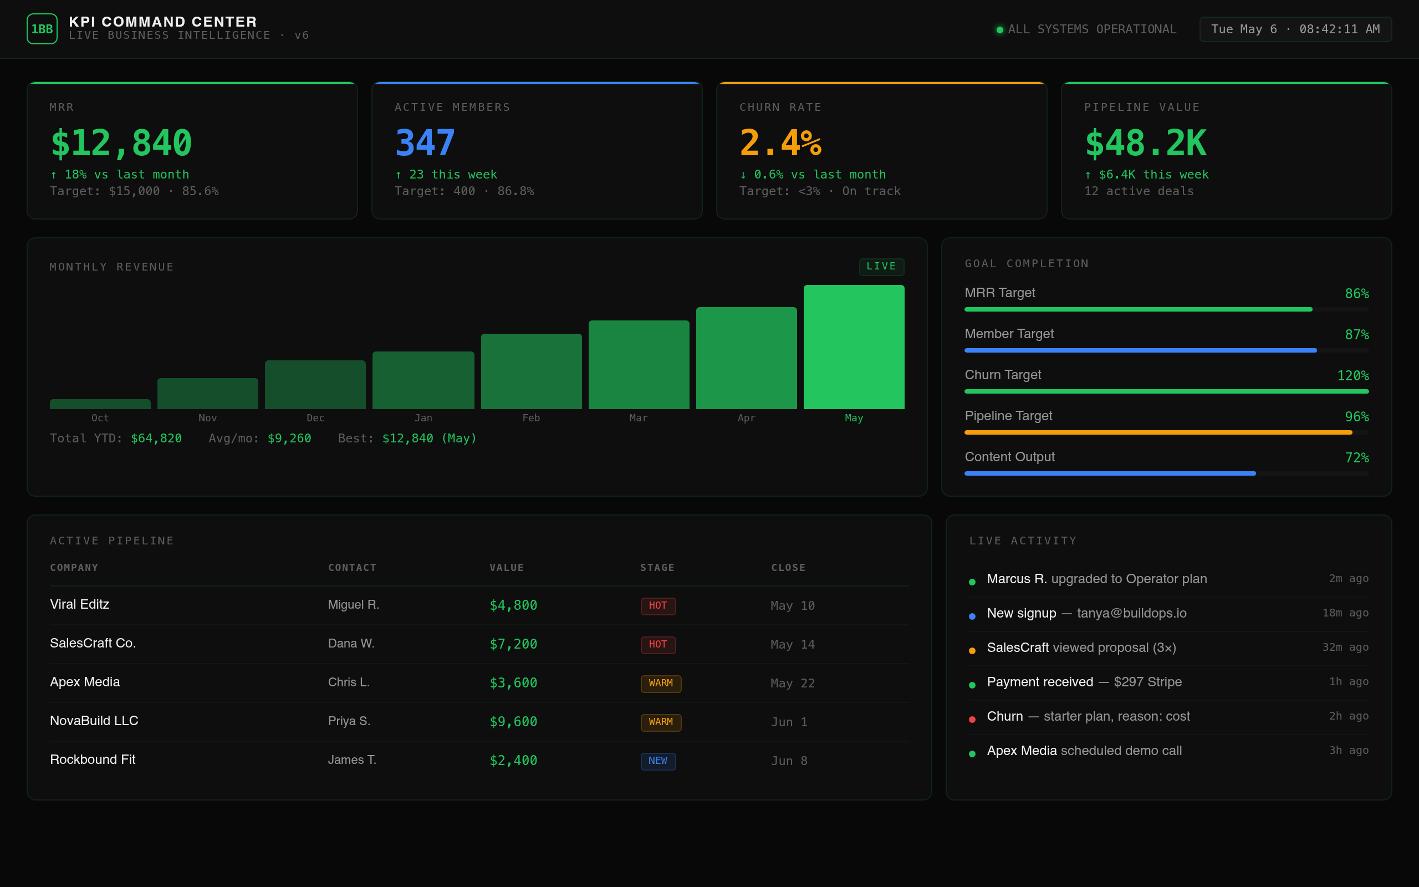
Task: Click the $4,800 deal value
Action: click(x=513, y=605)
